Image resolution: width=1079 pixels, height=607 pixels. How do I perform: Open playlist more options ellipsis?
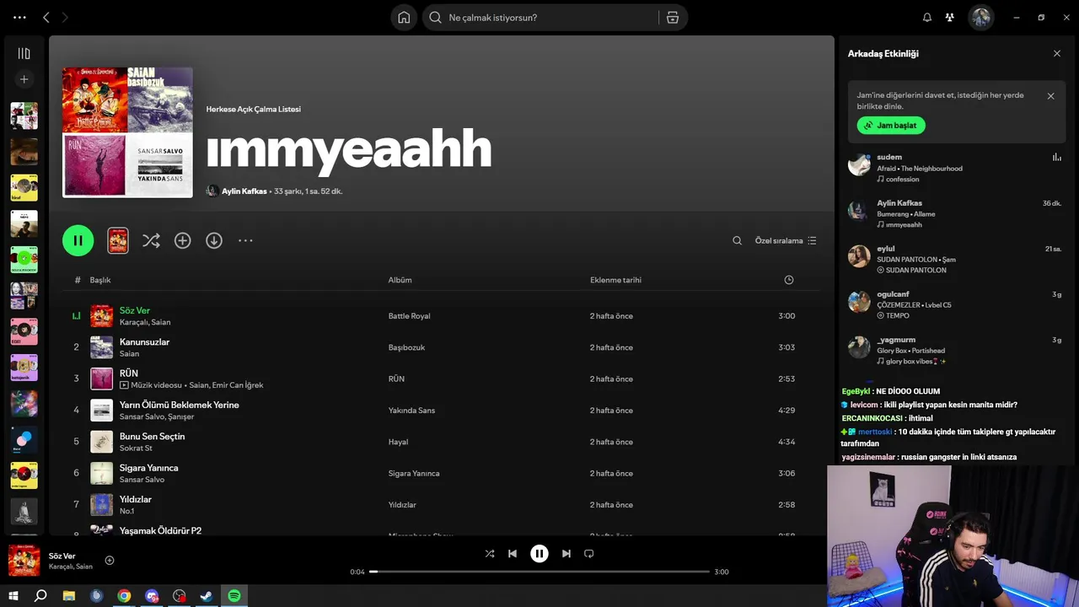(x=245, y=240)
